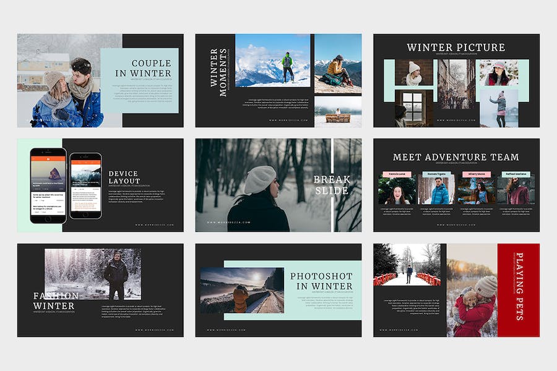Image resolution: width=557 pixels, height=371 pixels.
Task: Click the red Playing Pets title bar
Action: coord(519,291)
